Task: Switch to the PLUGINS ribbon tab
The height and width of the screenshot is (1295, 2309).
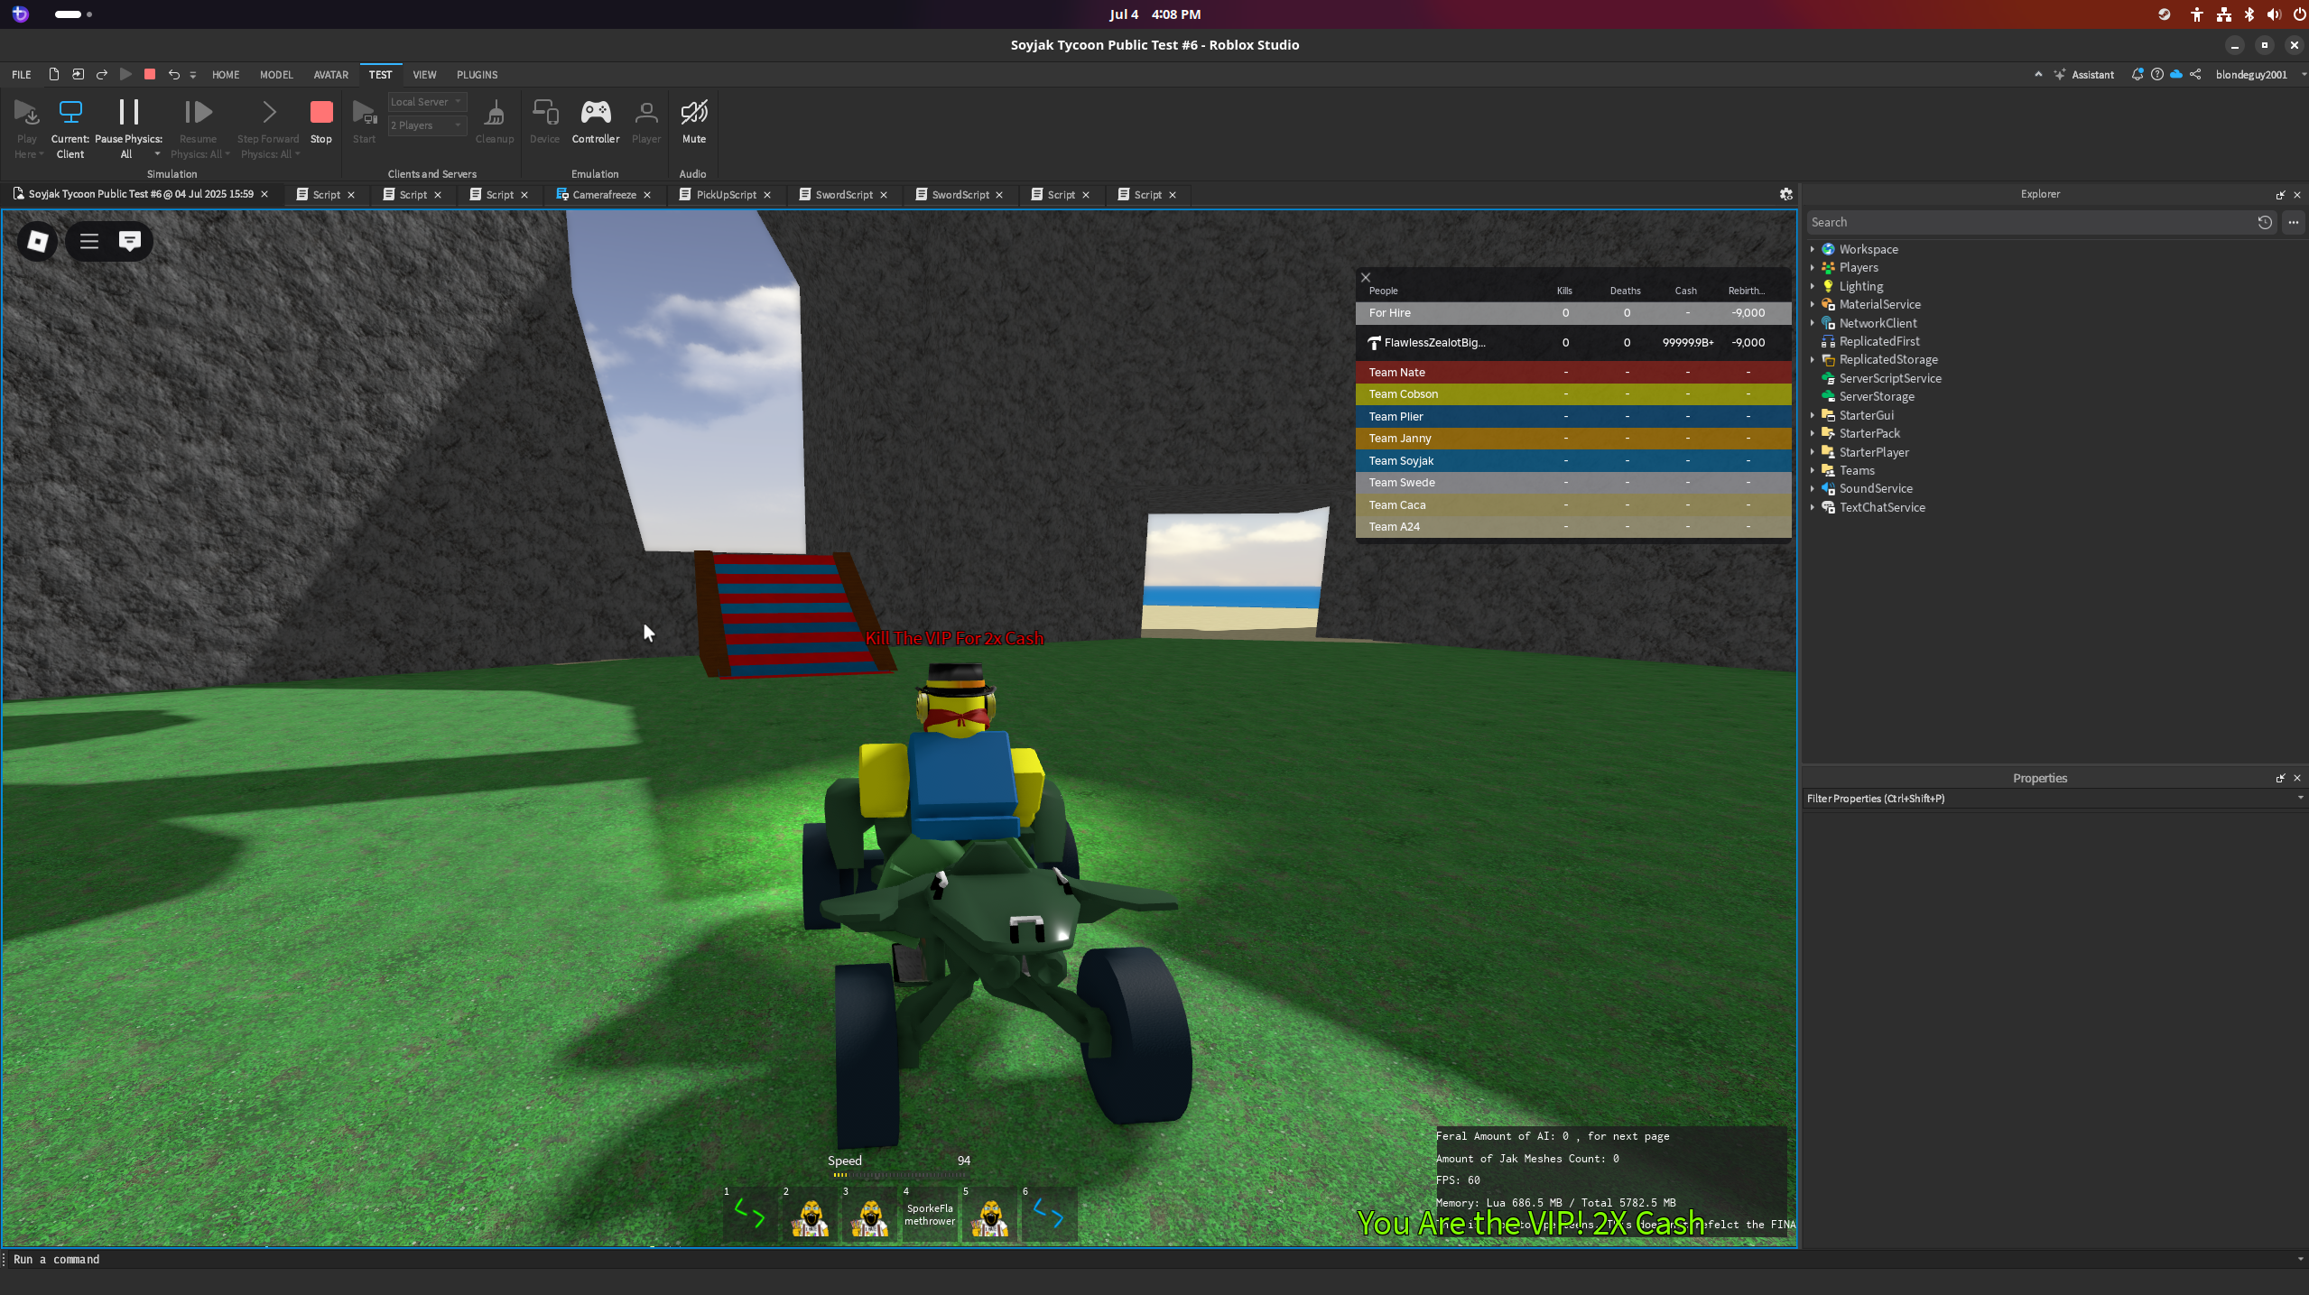Action: [477, 75]
